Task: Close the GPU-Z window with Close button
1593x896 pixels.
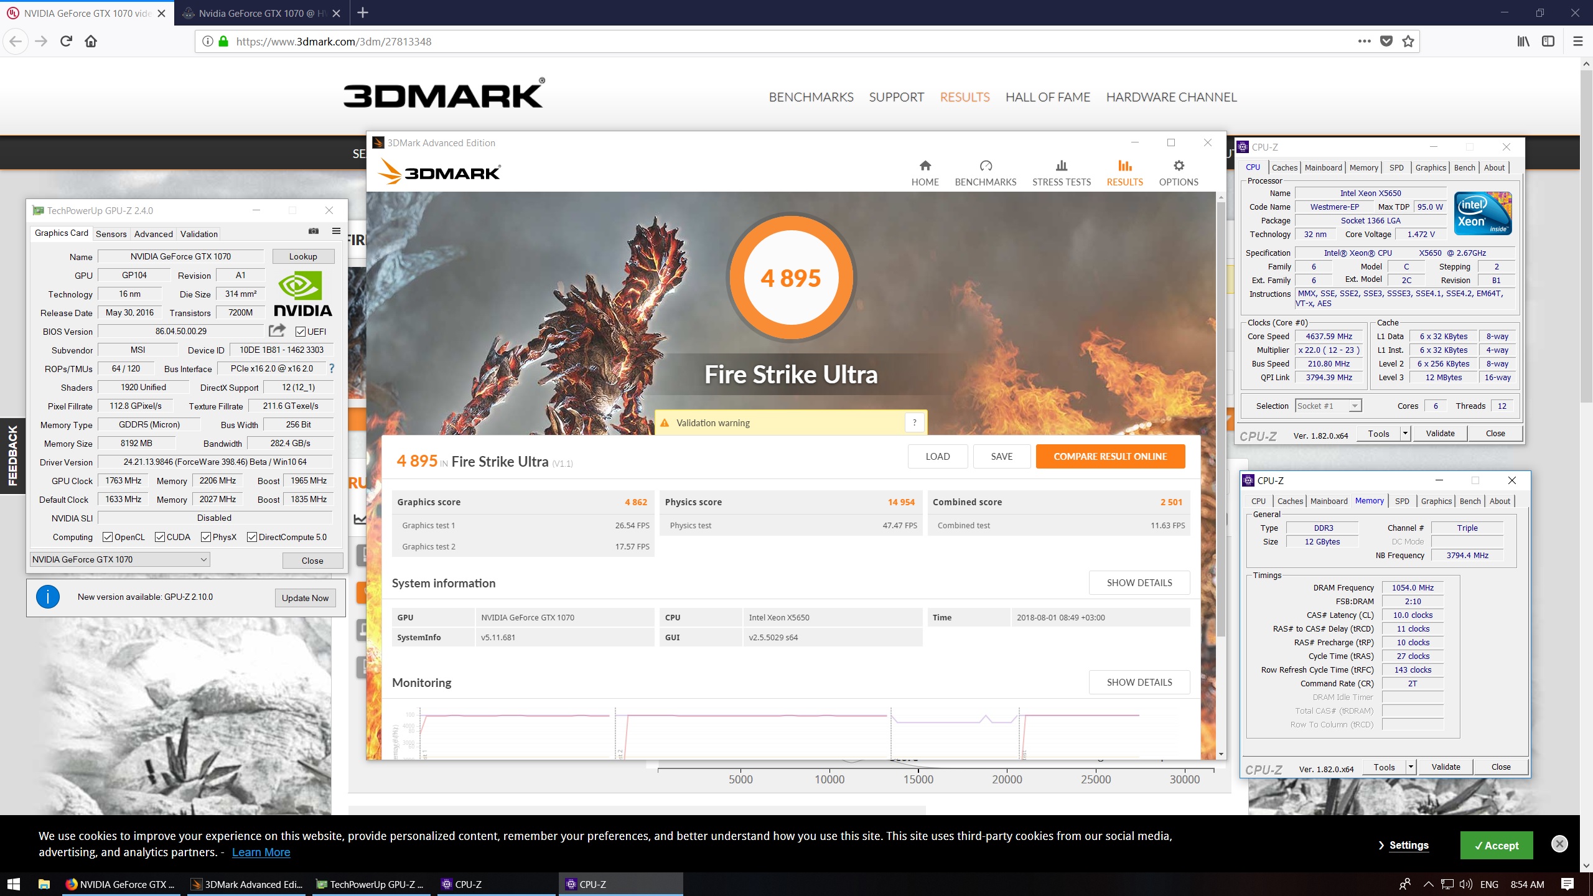Action: tap(312, 561)
